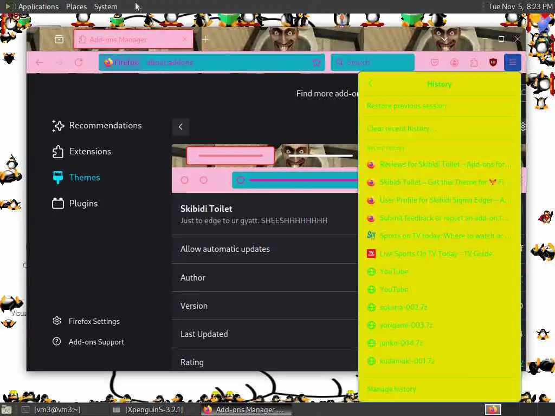The width and height of the screenshot is (555, 416).
Task: Open Extensions category in sidebar
Action: [x=82, y=152]
